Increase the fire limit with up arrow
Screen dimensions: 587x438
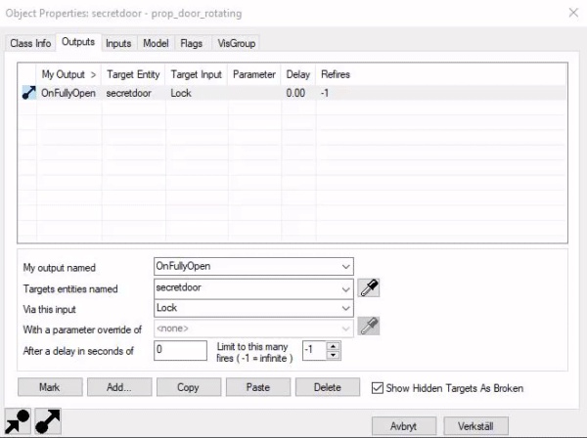coord(333,346)
